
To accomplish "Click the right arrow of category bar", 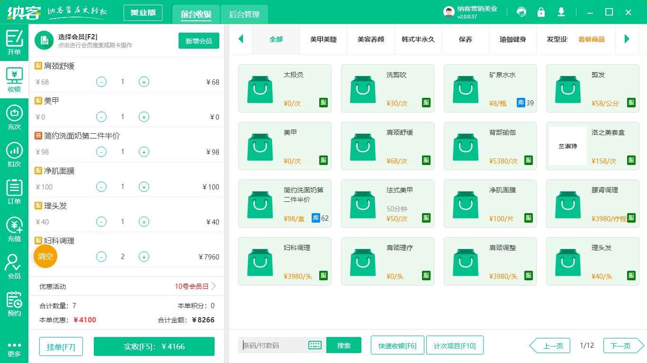I will click(627, 39).
